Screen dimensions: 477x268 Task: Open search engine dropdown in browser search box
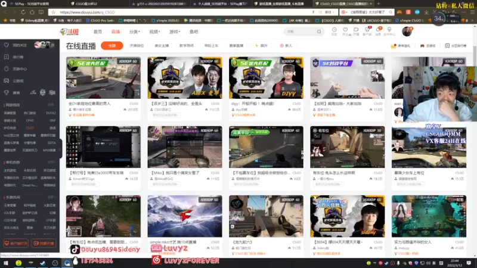click(345, 12)
